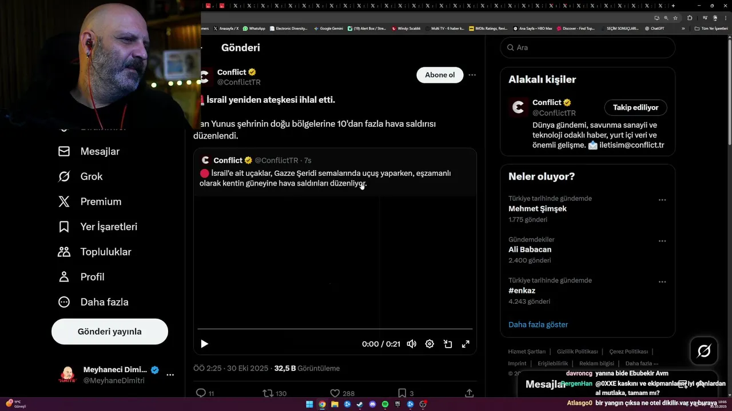
Task: Open Steam from the taskbar
Action: click(x=360, y=404)
